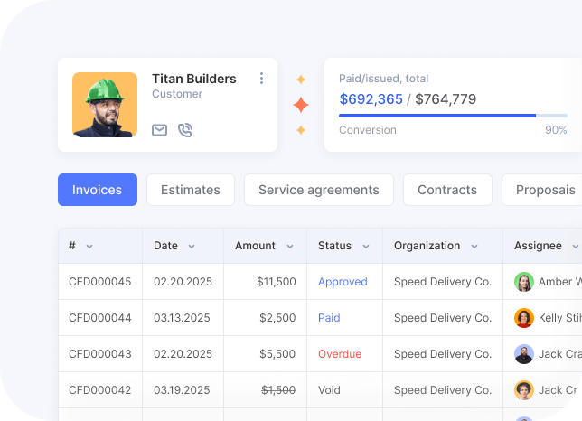Click the Overdue status on CFD000043
The height and width of the screenshot is (421, 582).
pyautogui.click(x=340, y=354)
